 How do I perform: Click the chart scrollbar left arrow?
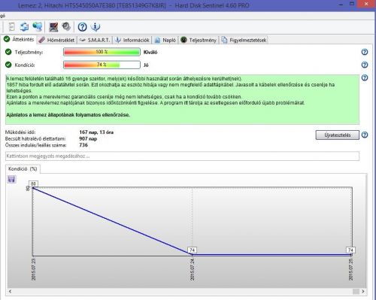tap(10, 292)
